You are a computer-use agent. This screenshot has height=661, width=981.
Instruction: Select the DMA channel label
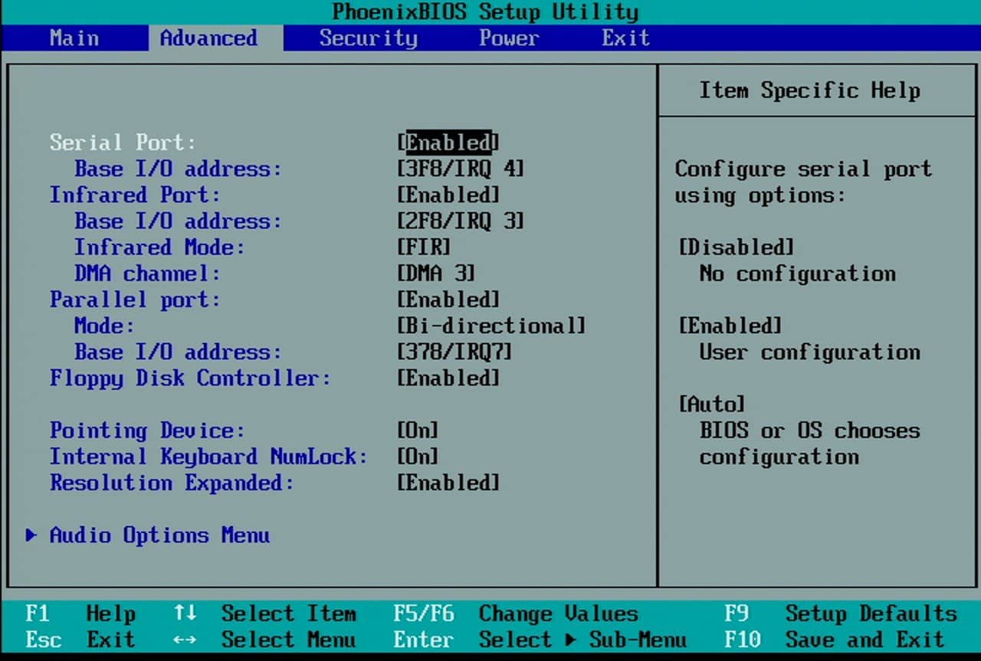[x=147, y=273]
